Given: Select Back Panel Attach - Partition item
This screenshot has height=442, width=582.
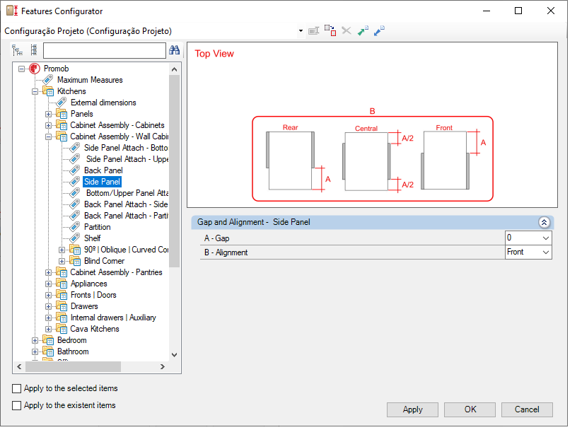Looking at the screenshot, I should point(126,216).
